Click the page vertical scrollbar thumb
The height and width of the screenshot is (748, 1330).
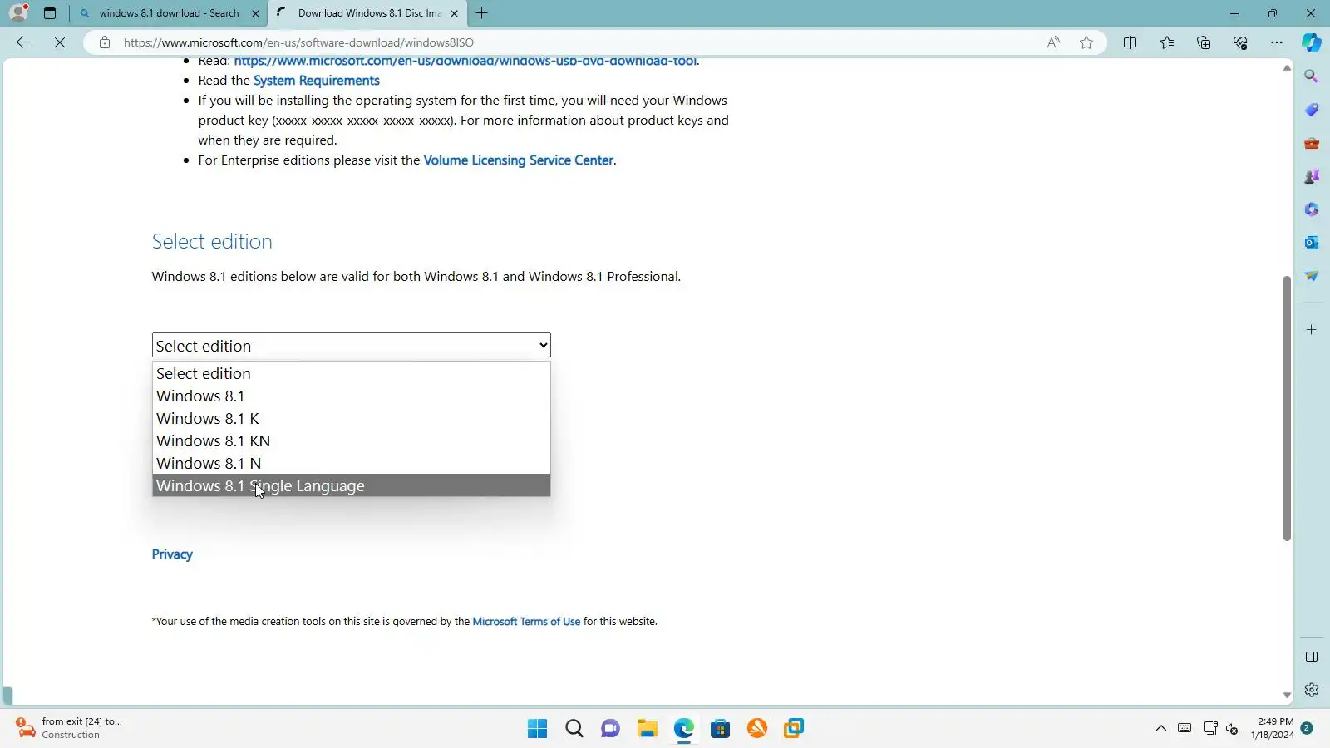click(1287, 407)
